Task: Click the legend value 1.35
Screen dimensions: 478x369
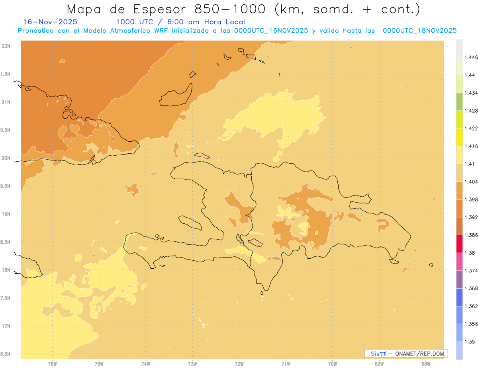Action: coord(470,342)
